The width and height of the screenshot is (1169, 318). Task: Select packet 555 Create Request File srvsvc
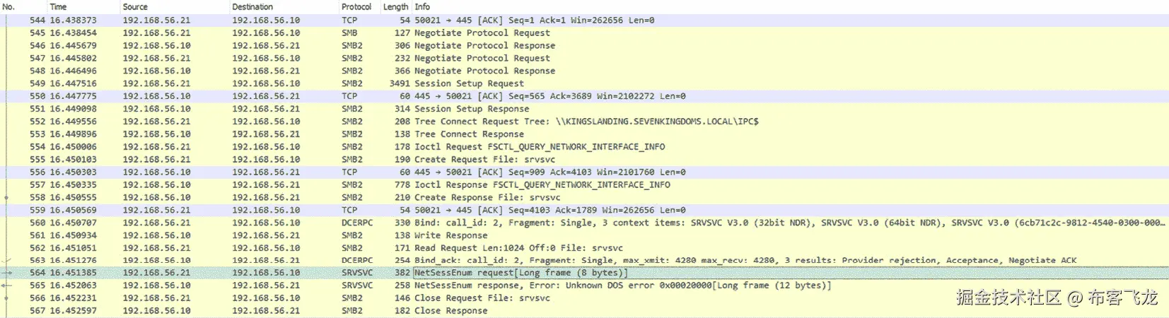584,160
